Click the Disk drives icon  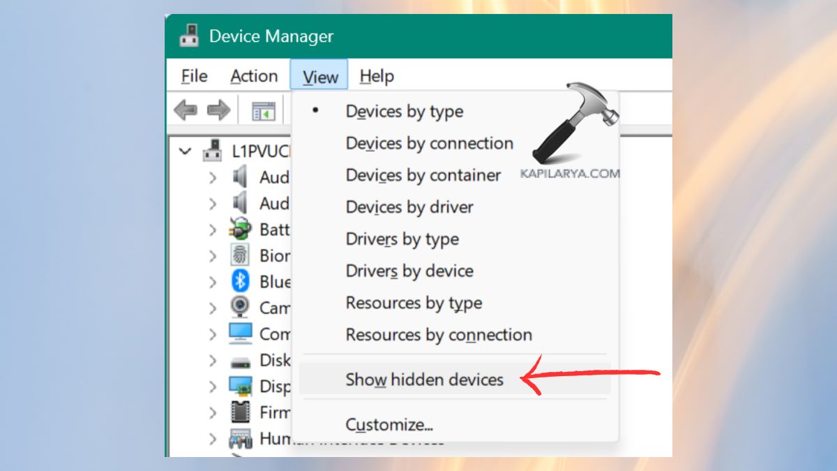point(241,360)
